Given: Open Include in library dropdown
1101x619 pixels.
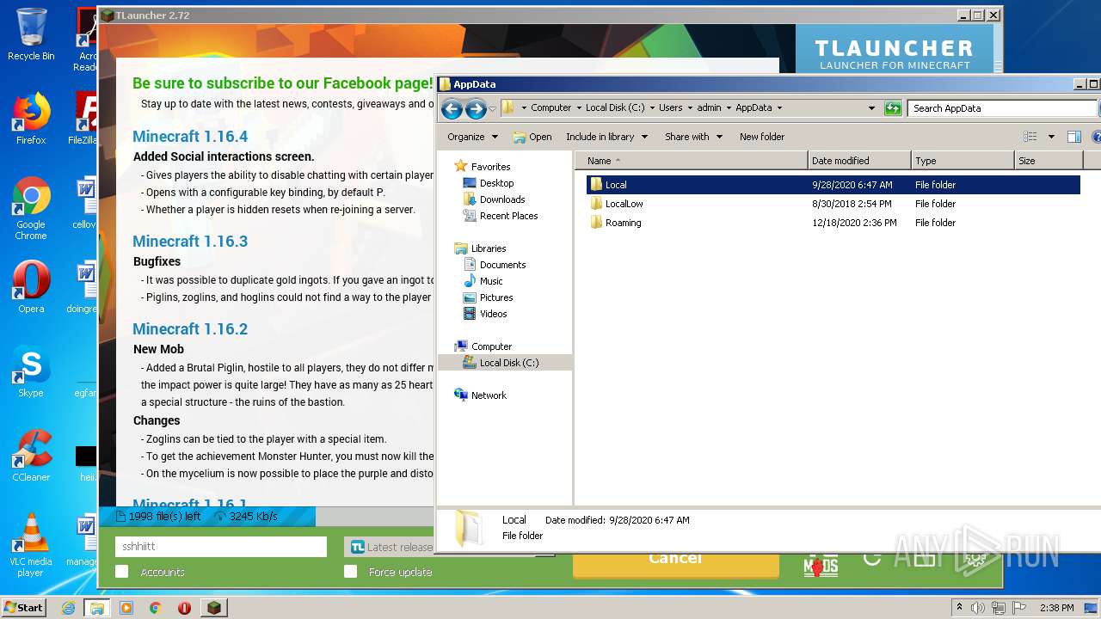Looking at the screenshot, I should (x=606, y=137).
